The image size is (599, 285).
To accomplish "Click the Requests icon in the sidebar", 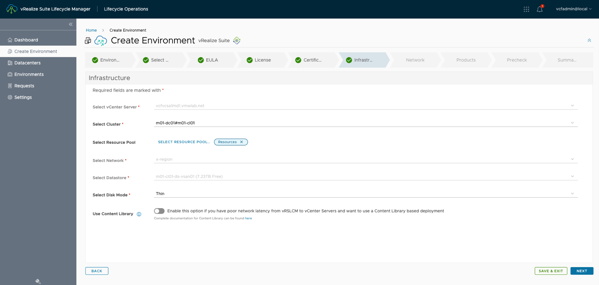I will [x=10, y=86].
